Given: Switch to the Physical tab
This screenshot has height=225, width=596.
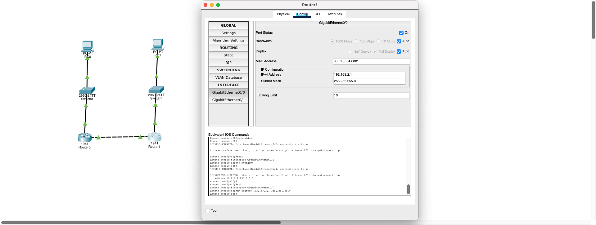Looking at the screenshot, I should pyautogui.click(x=283, y=14).
